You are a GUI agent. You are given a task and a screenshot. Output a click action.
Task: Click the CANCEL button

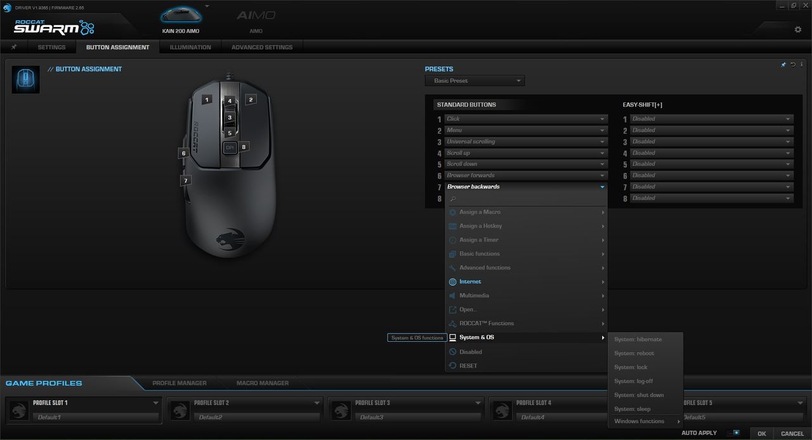[792, 434]
